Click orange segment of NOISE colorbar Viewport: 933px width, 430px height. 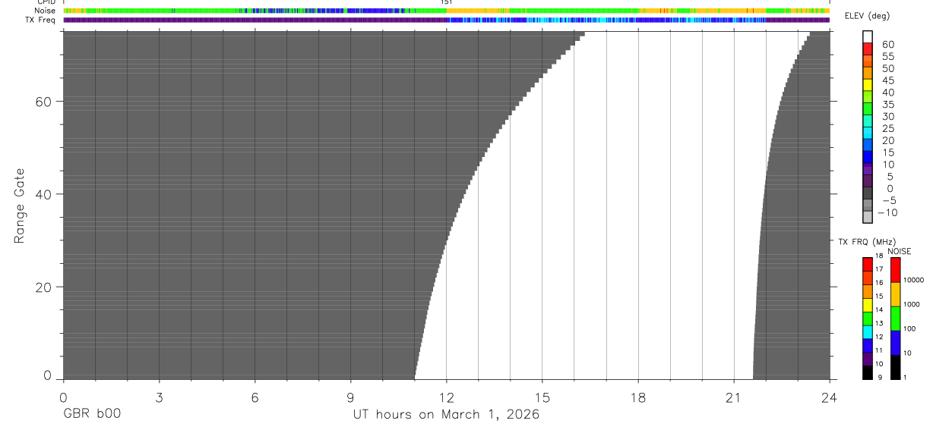pyautogui.click(x=895, y=294)
